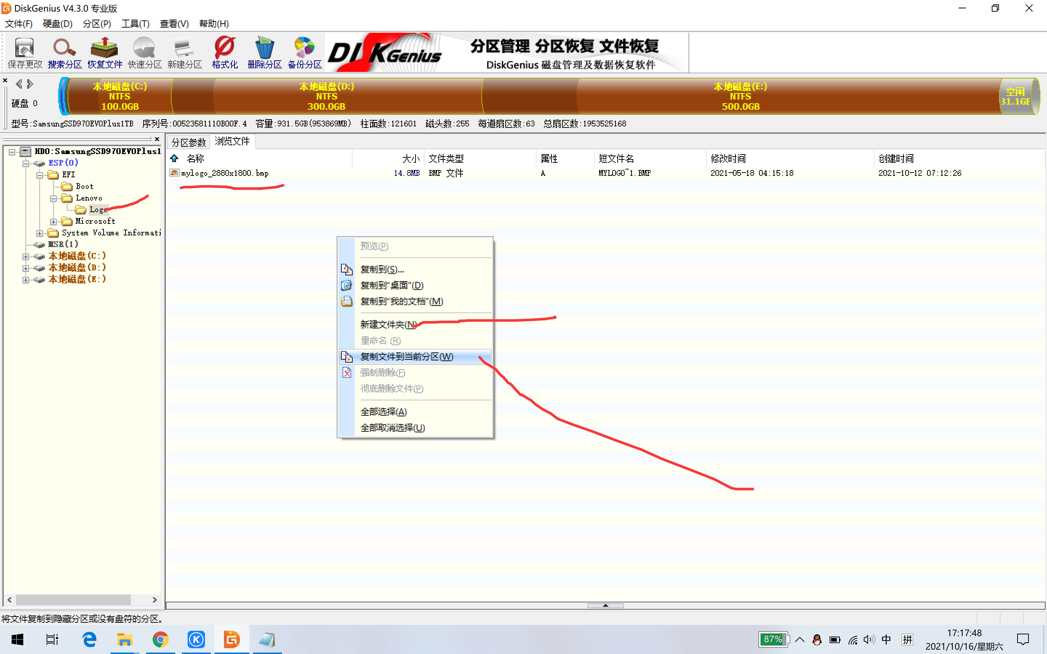
Task: Sort file list by 创建时间 column
Action: pos(960,158)
